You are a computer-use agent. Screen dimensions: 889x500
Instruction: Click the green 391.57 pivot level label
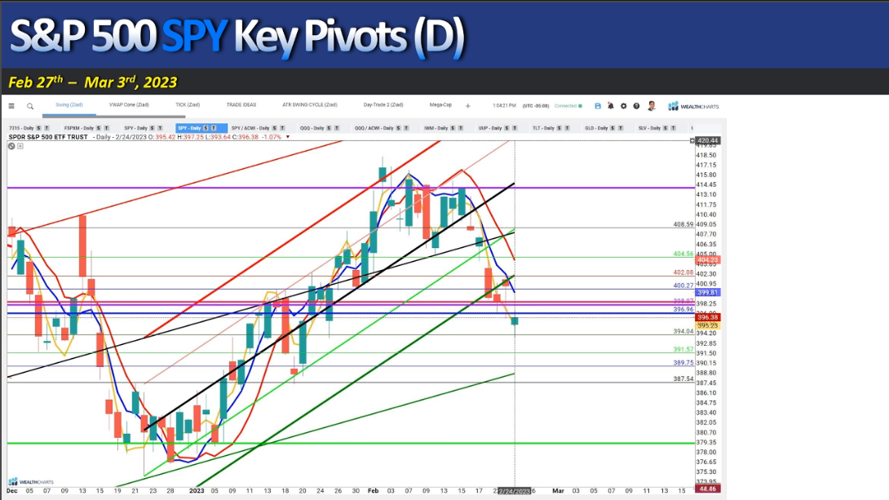tap(683, 349)
